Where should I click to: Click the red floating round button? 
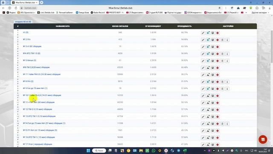click(263, 139)
